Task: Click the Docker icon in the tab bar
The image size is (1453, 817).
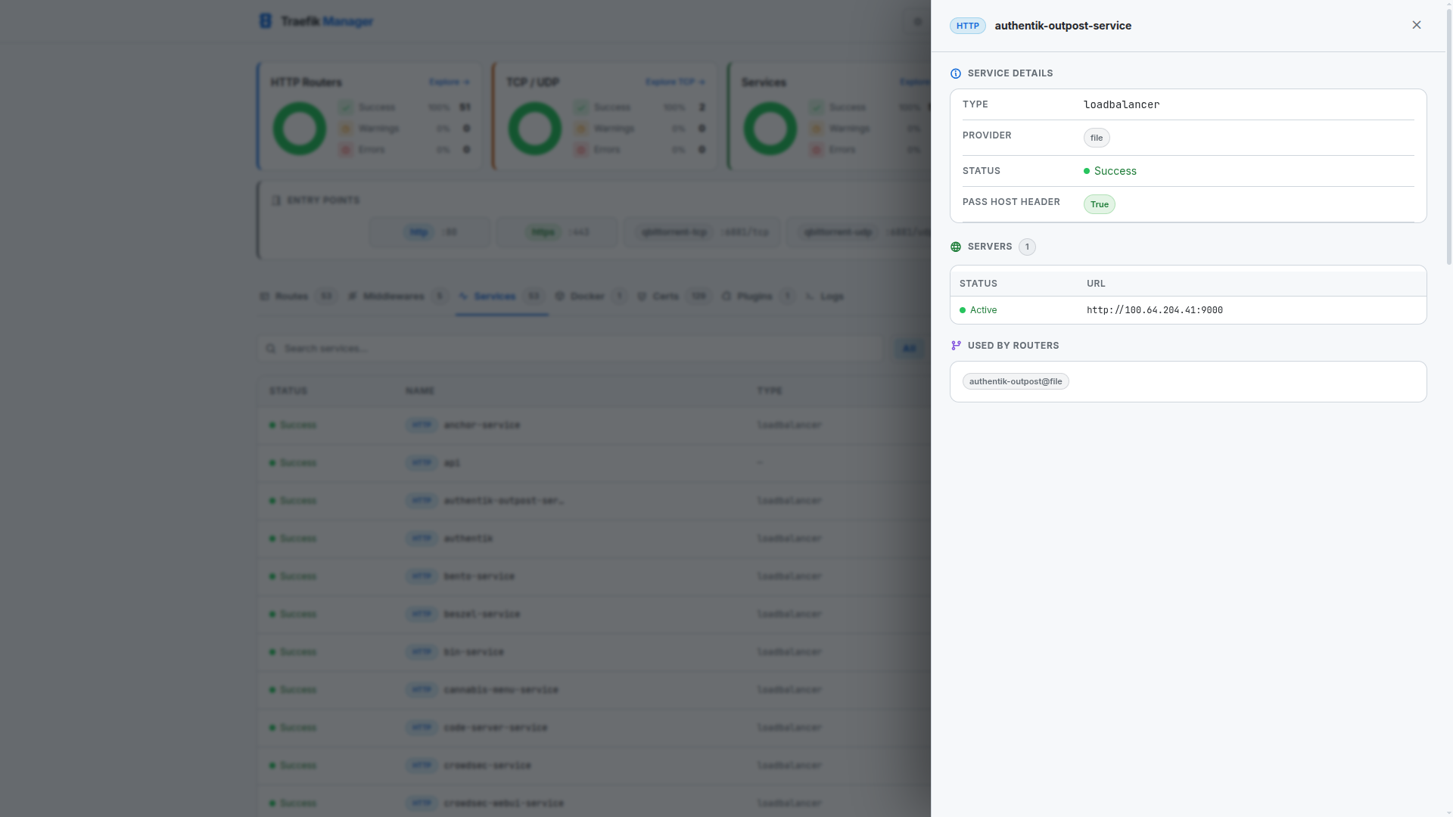Action: 559,296
